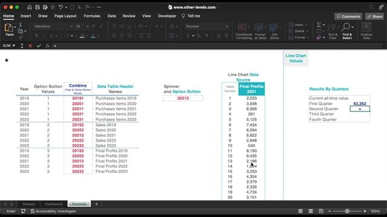Image resolution: width=387 pixels, height=217 pixels.
Task: Open the Developer ribbon tab
Action: [167, 16]
